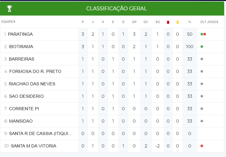The width and height of the screenshot is (226, 157).
Task: Click Barreiras' gray draw result dot
Action: [x=202, y=59]
